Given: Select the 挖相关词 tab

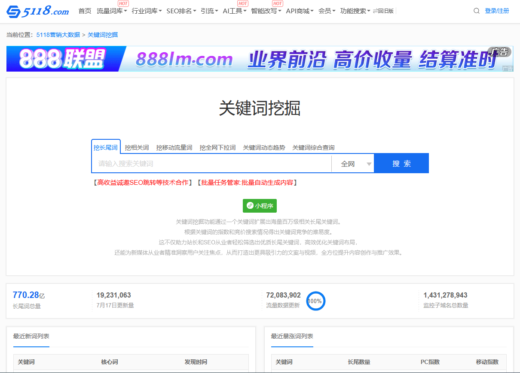Looking at the screenshot, I should [x=137, y=147].
